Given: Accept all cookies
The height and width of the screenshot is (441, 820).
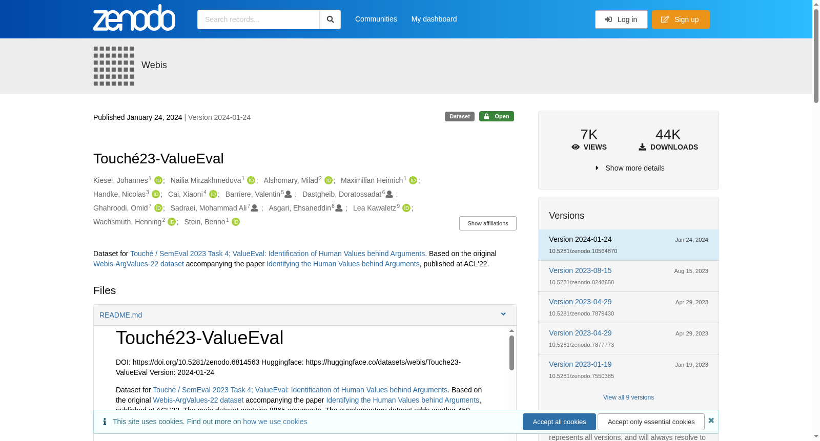Looking at the screenshot, I should pos(559,422).
